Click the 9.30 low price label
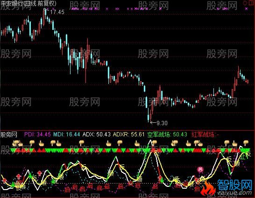 point(162,123)
